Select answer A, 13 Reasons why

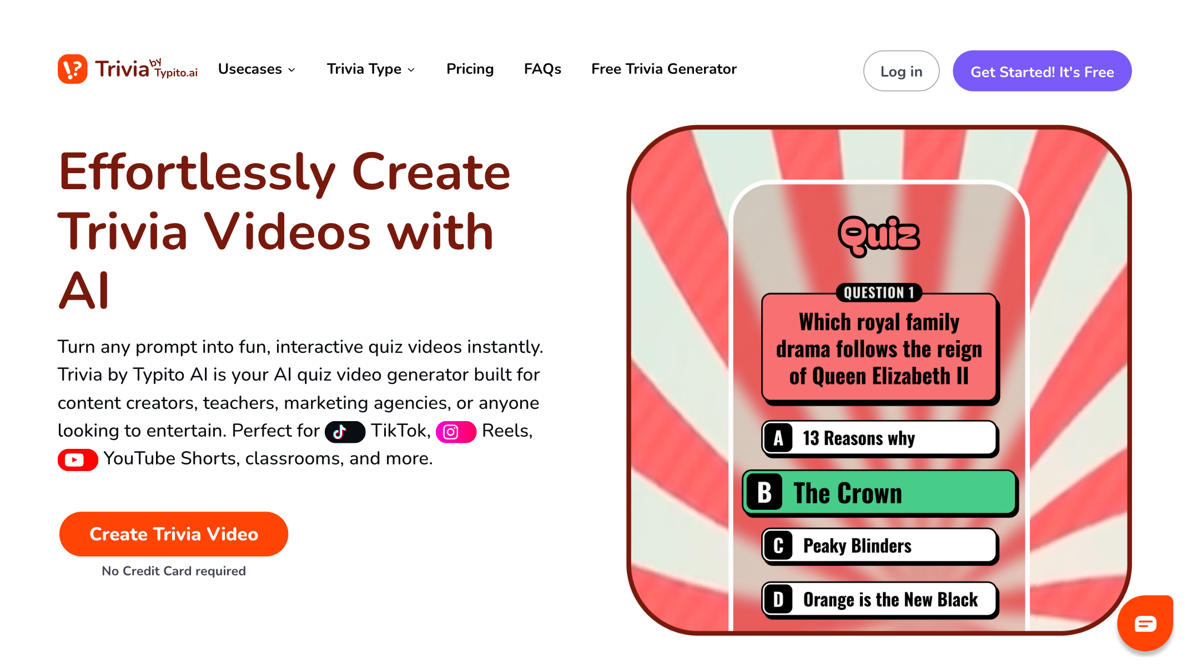pyautogui.click(x=880, y=438)
